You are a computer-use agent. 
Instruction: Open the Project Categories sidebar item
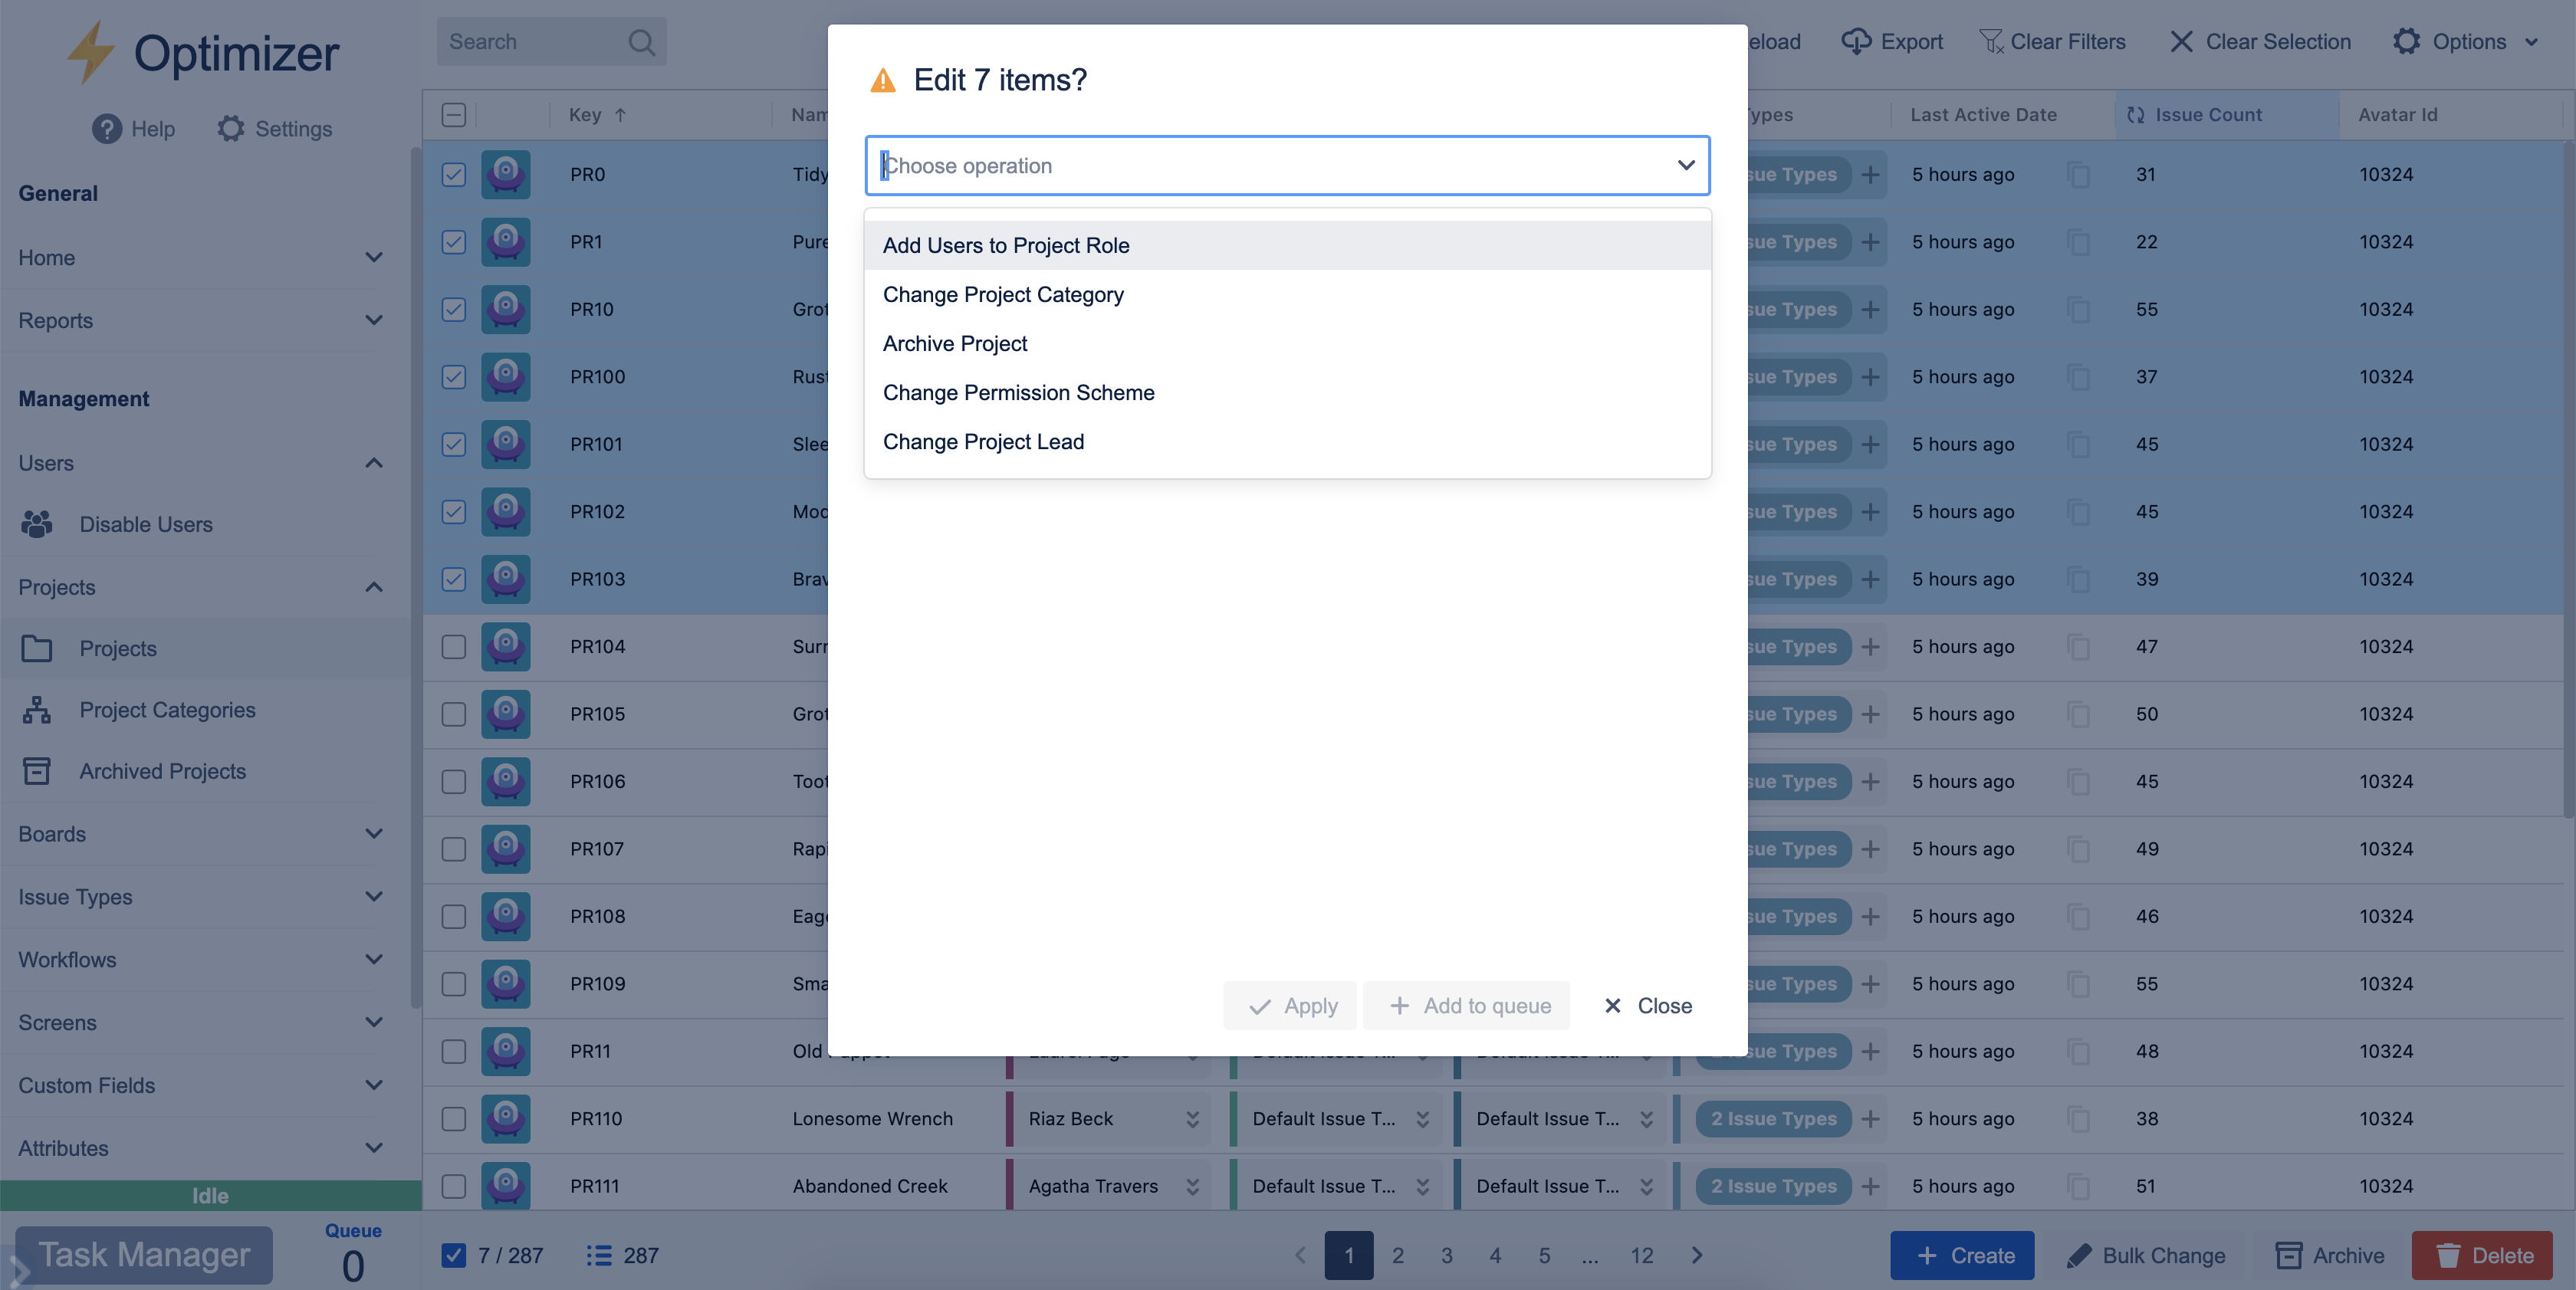(x=167, y=710)
